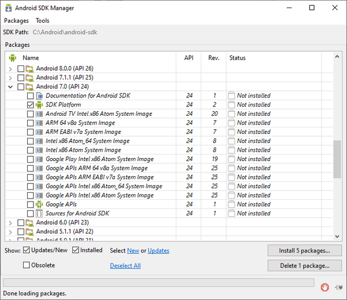Click Delete 1 package button
Screen dimensions: 347x300
[305, 265]
